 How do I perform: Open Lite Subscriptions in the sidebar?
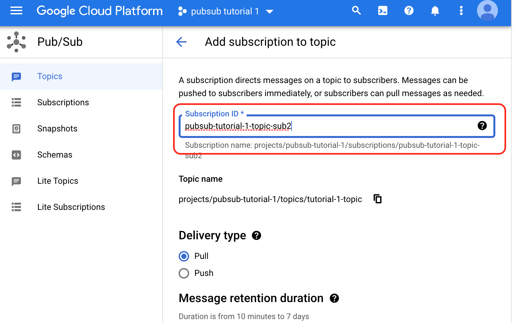(x=81, y=207)
